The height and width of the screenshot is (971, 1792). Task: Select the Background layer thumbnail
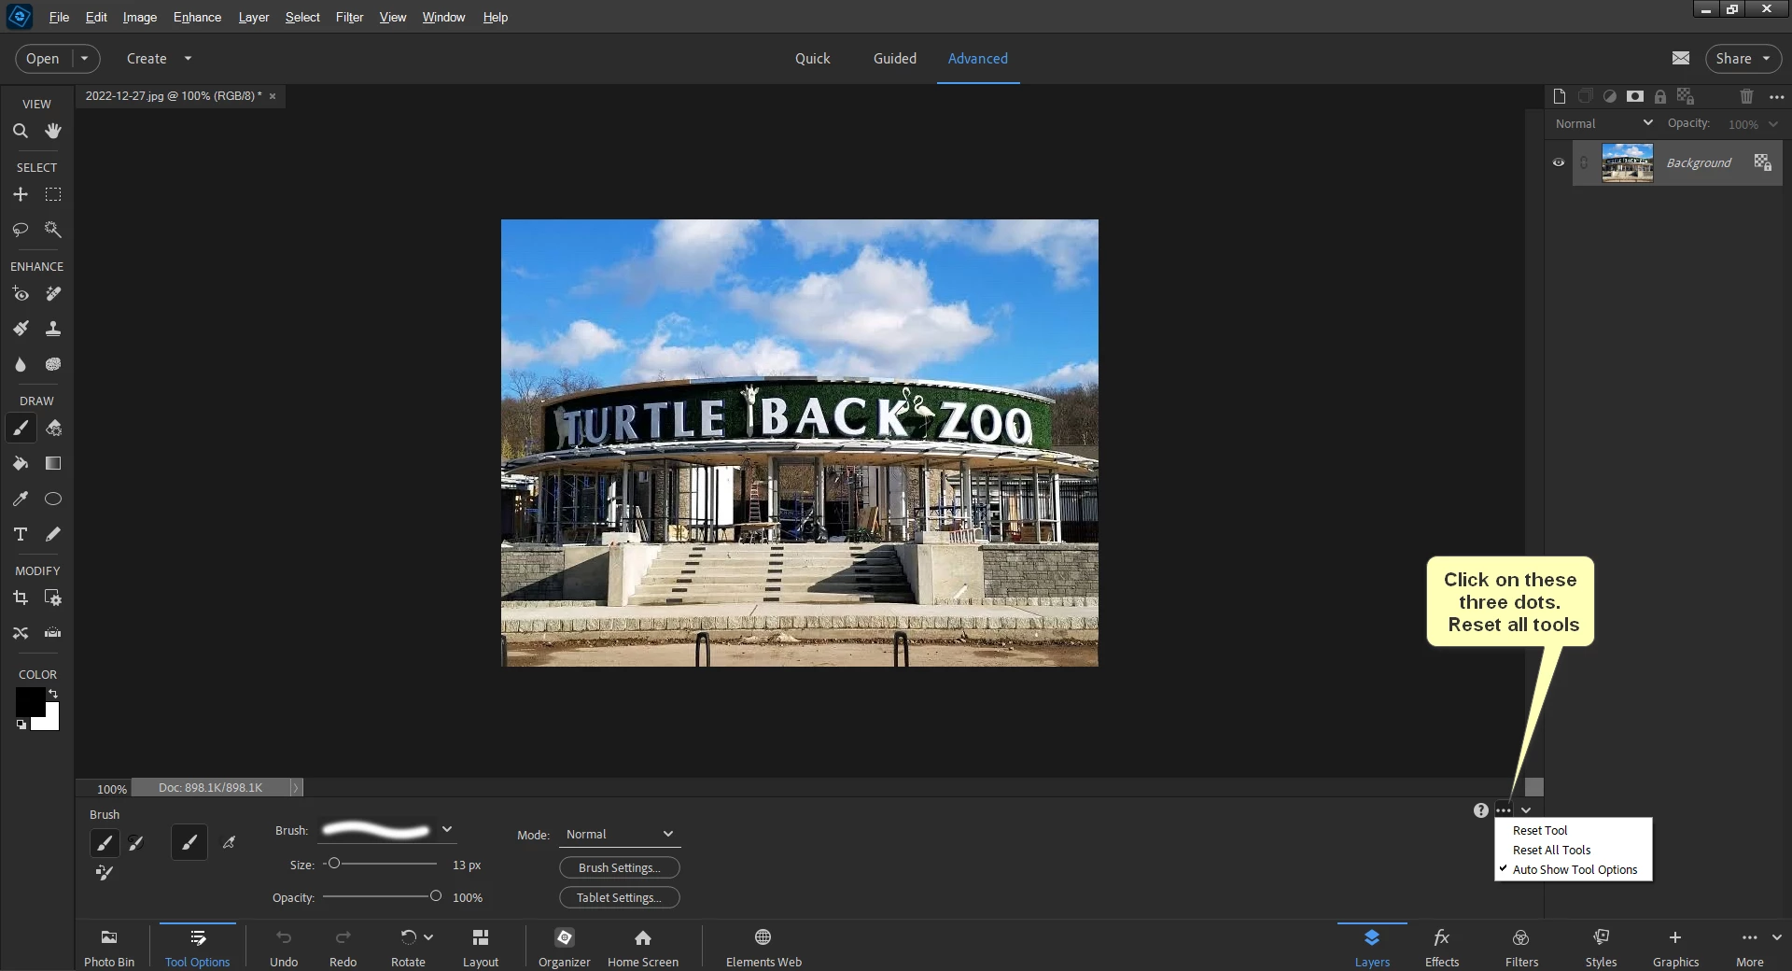(1627, 162)
